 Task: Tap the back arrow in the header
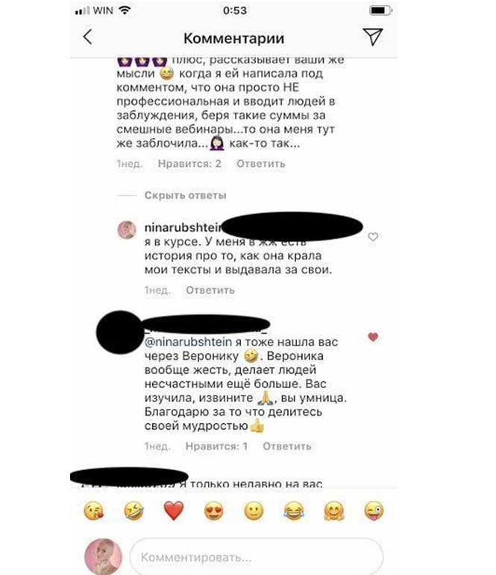point(87,37)
